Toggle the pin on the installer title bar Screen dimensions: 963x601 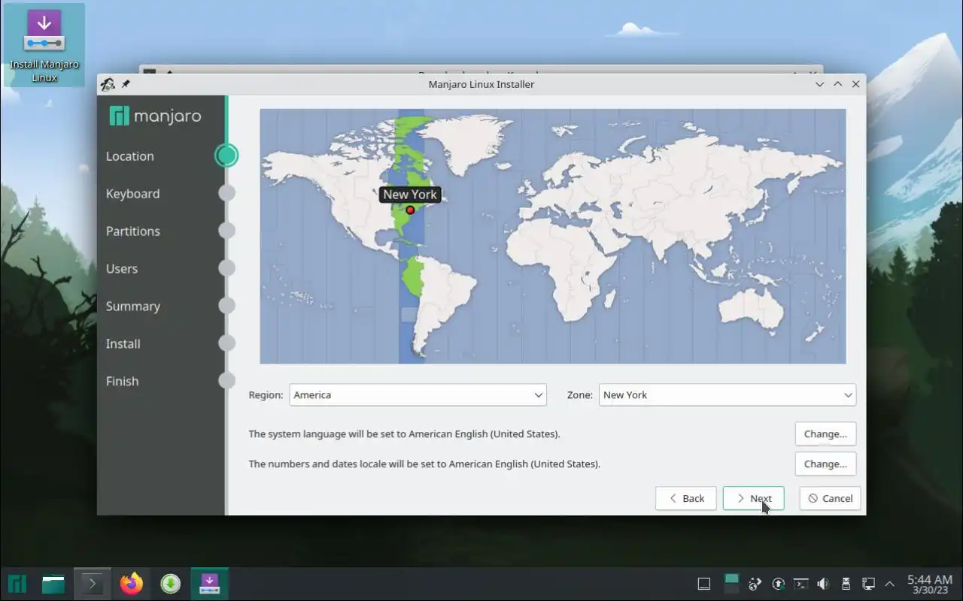(126, 84)
